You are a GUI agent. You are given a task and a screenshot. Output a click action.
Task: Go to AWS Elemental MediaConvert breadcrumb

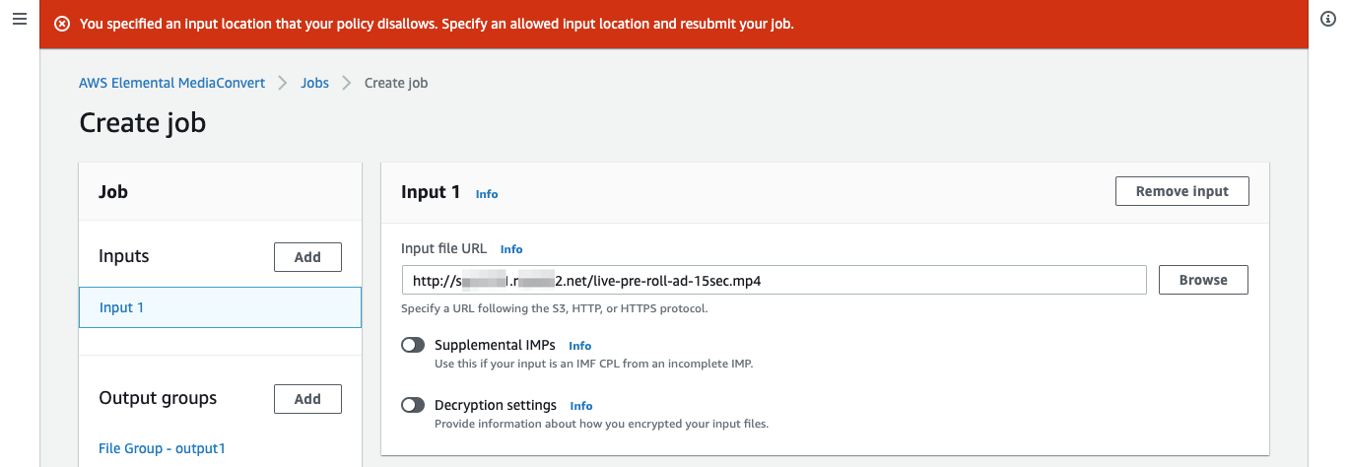click(x=171, y=83)
